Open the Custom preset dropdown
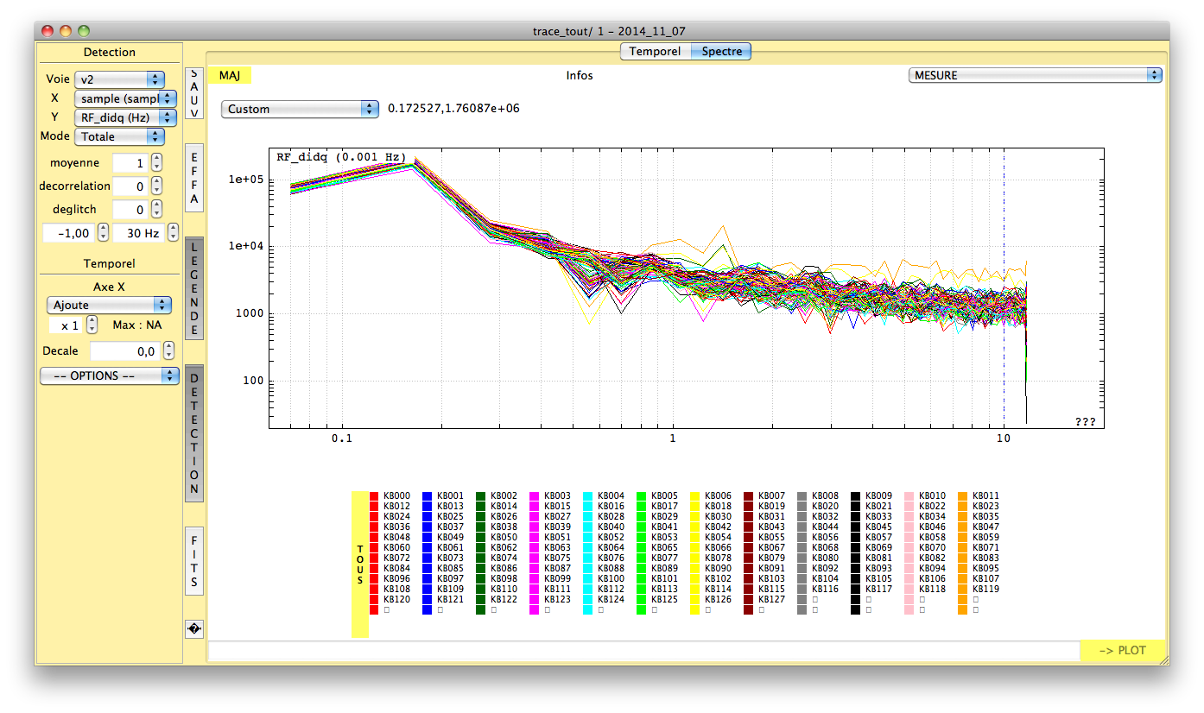Viewport: 1204px width, 713px height. point(300,109)
